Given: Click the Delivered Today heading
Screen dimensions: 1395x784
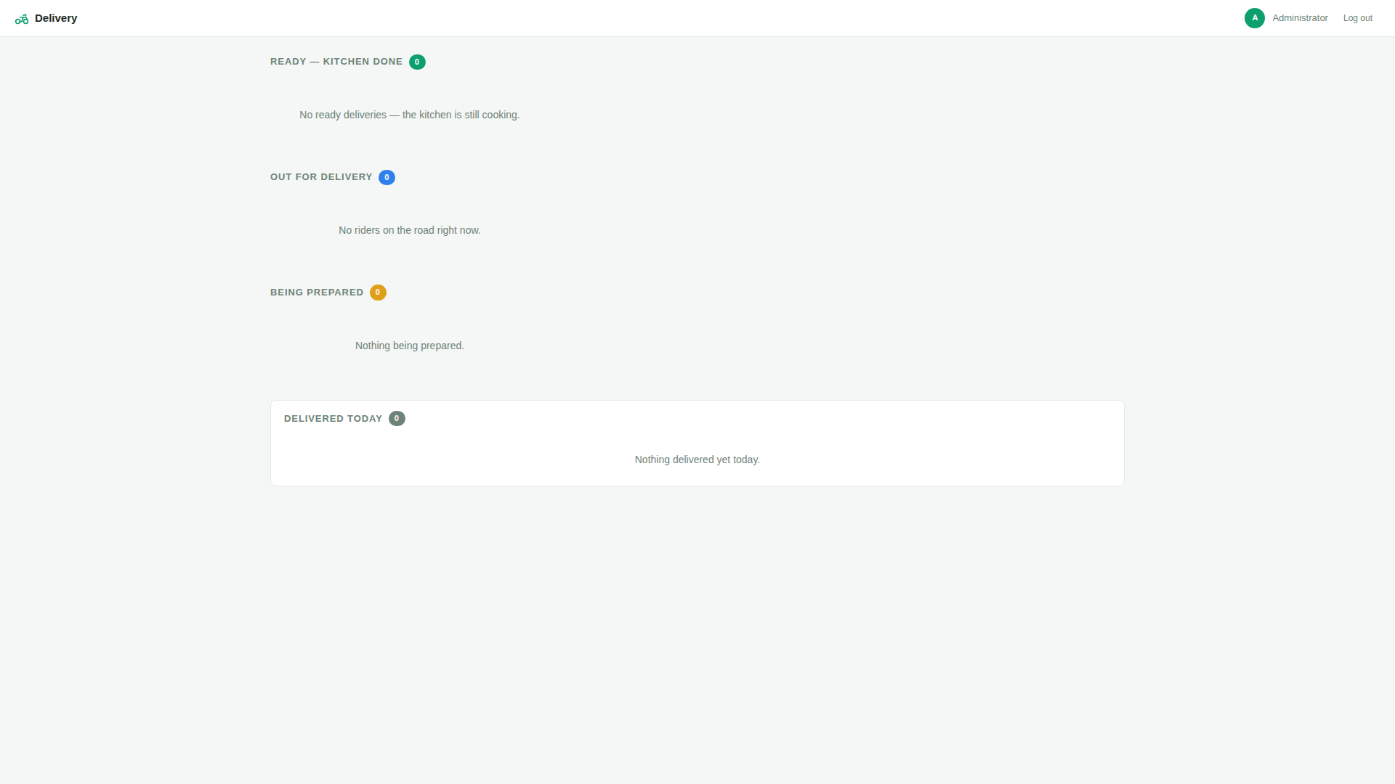Looking at the screenshot, I should (333, 419).
